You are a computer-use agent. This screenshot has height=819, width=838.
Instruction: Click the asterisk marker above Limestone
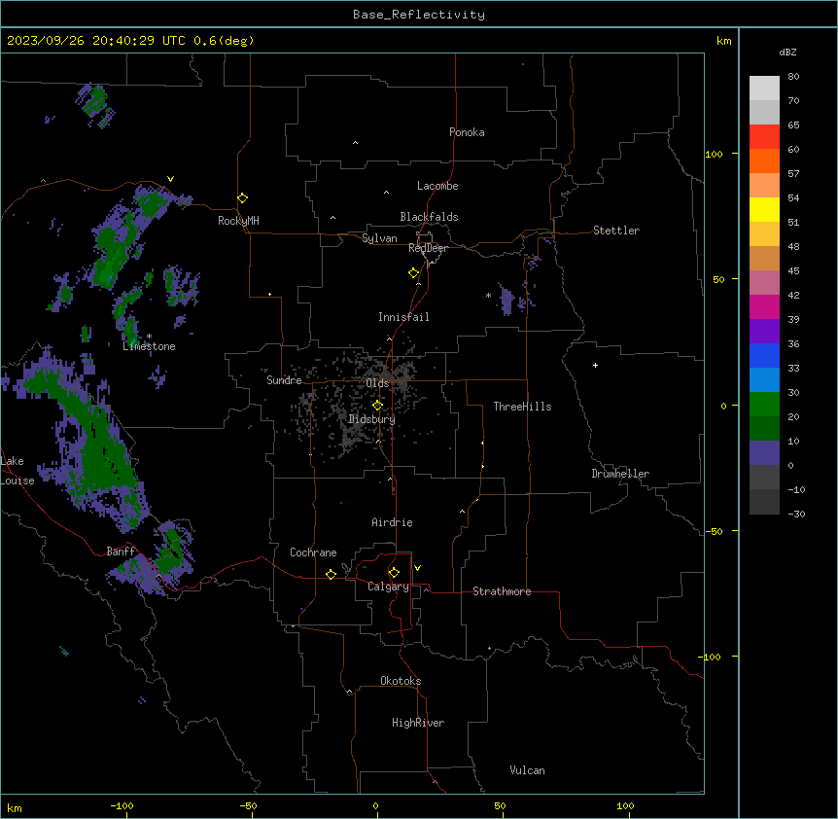click(149, 337)
